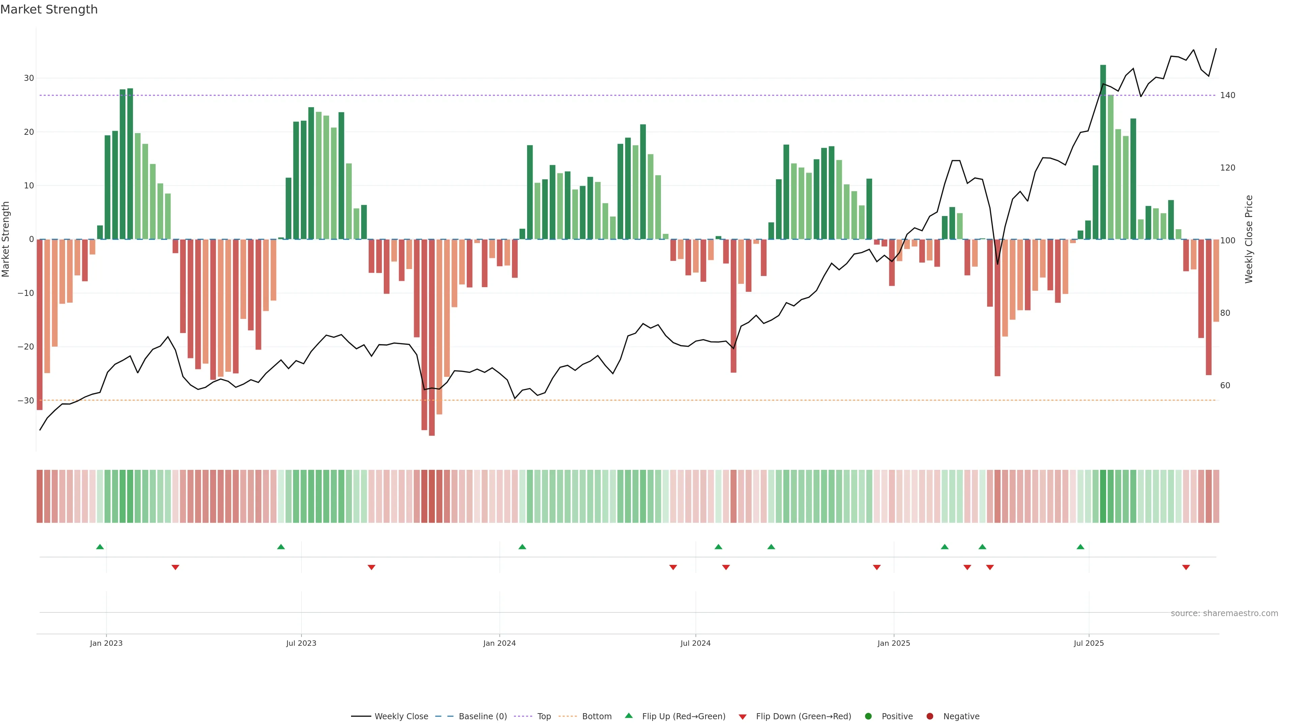The height and width of the screenshot is (728, 1295).
Task: Click green flip-up triangle just after Jan 2024
Action: click(x=522, y=547)
